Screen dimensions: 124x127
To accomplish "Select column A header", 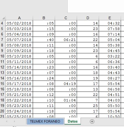I will (x=19, y=18).
